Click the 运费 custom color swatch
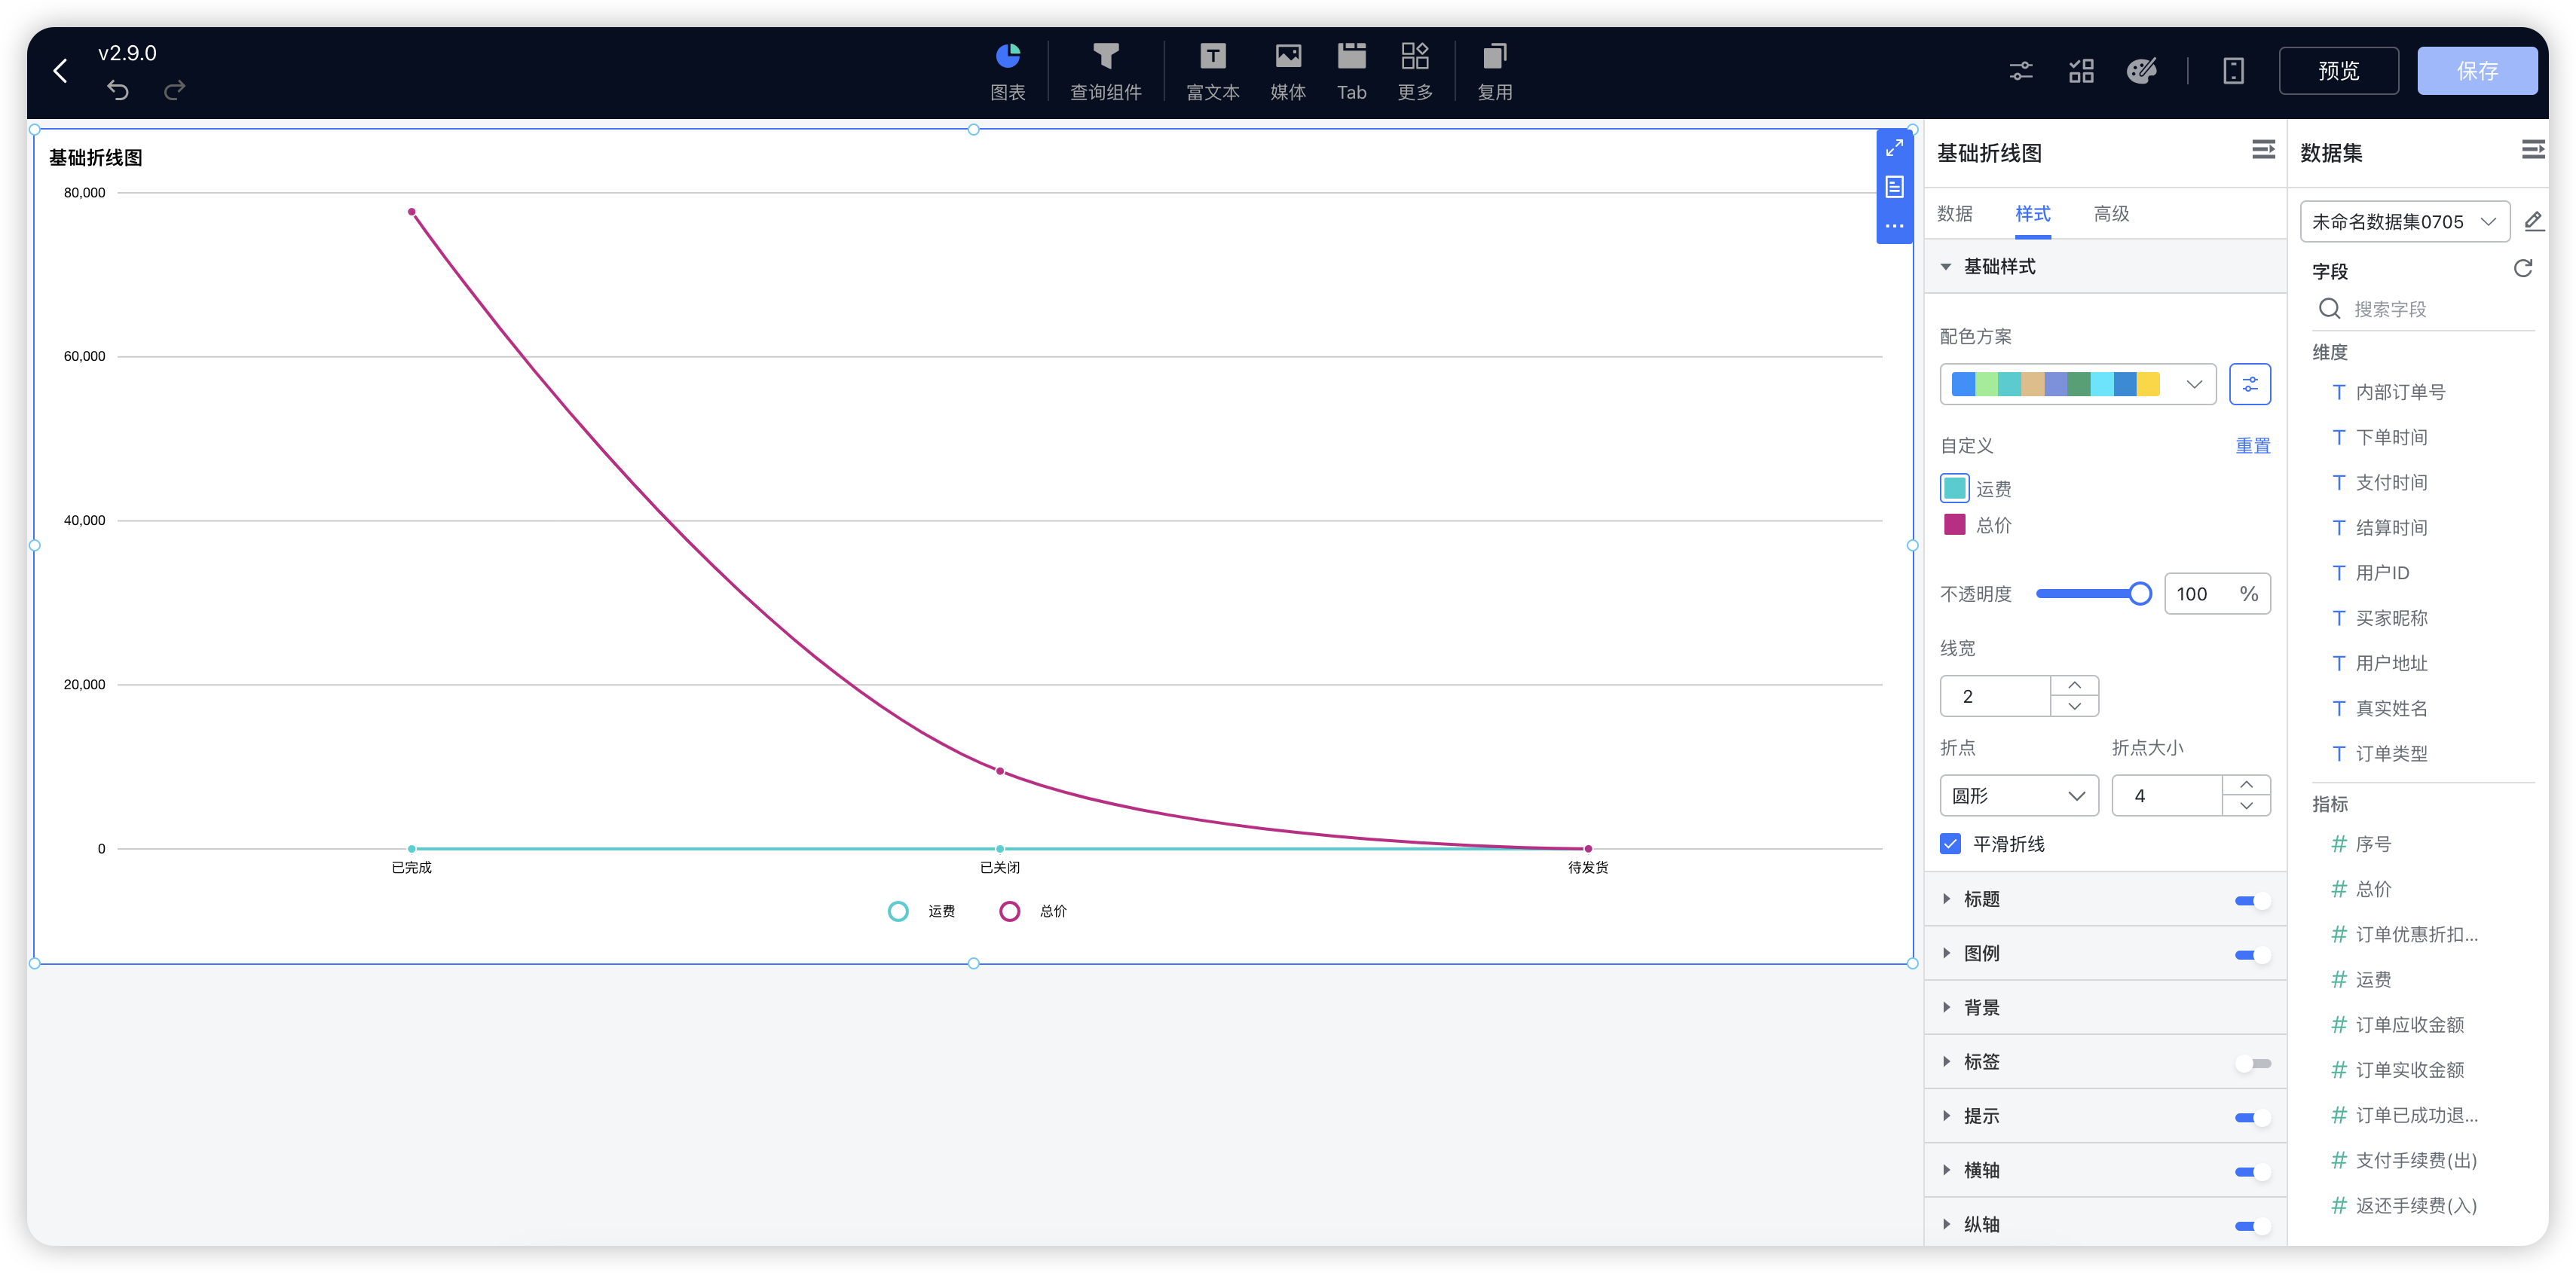 pos(1954,489)
